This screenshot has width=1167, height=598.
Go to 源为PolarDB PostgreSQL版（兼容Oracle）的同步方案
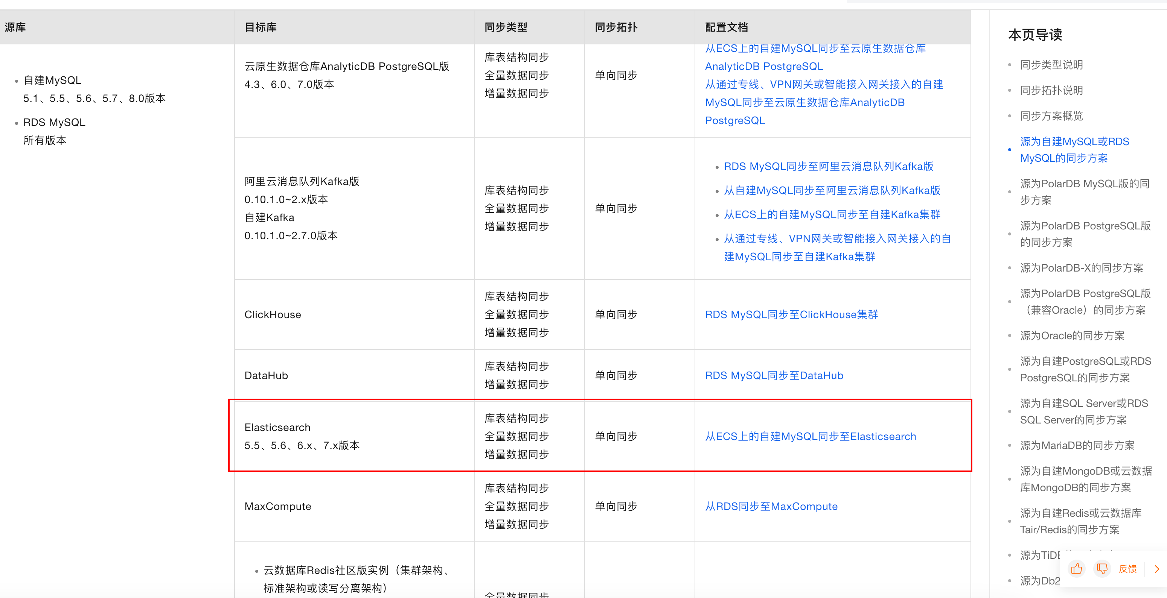point(1085,302)
